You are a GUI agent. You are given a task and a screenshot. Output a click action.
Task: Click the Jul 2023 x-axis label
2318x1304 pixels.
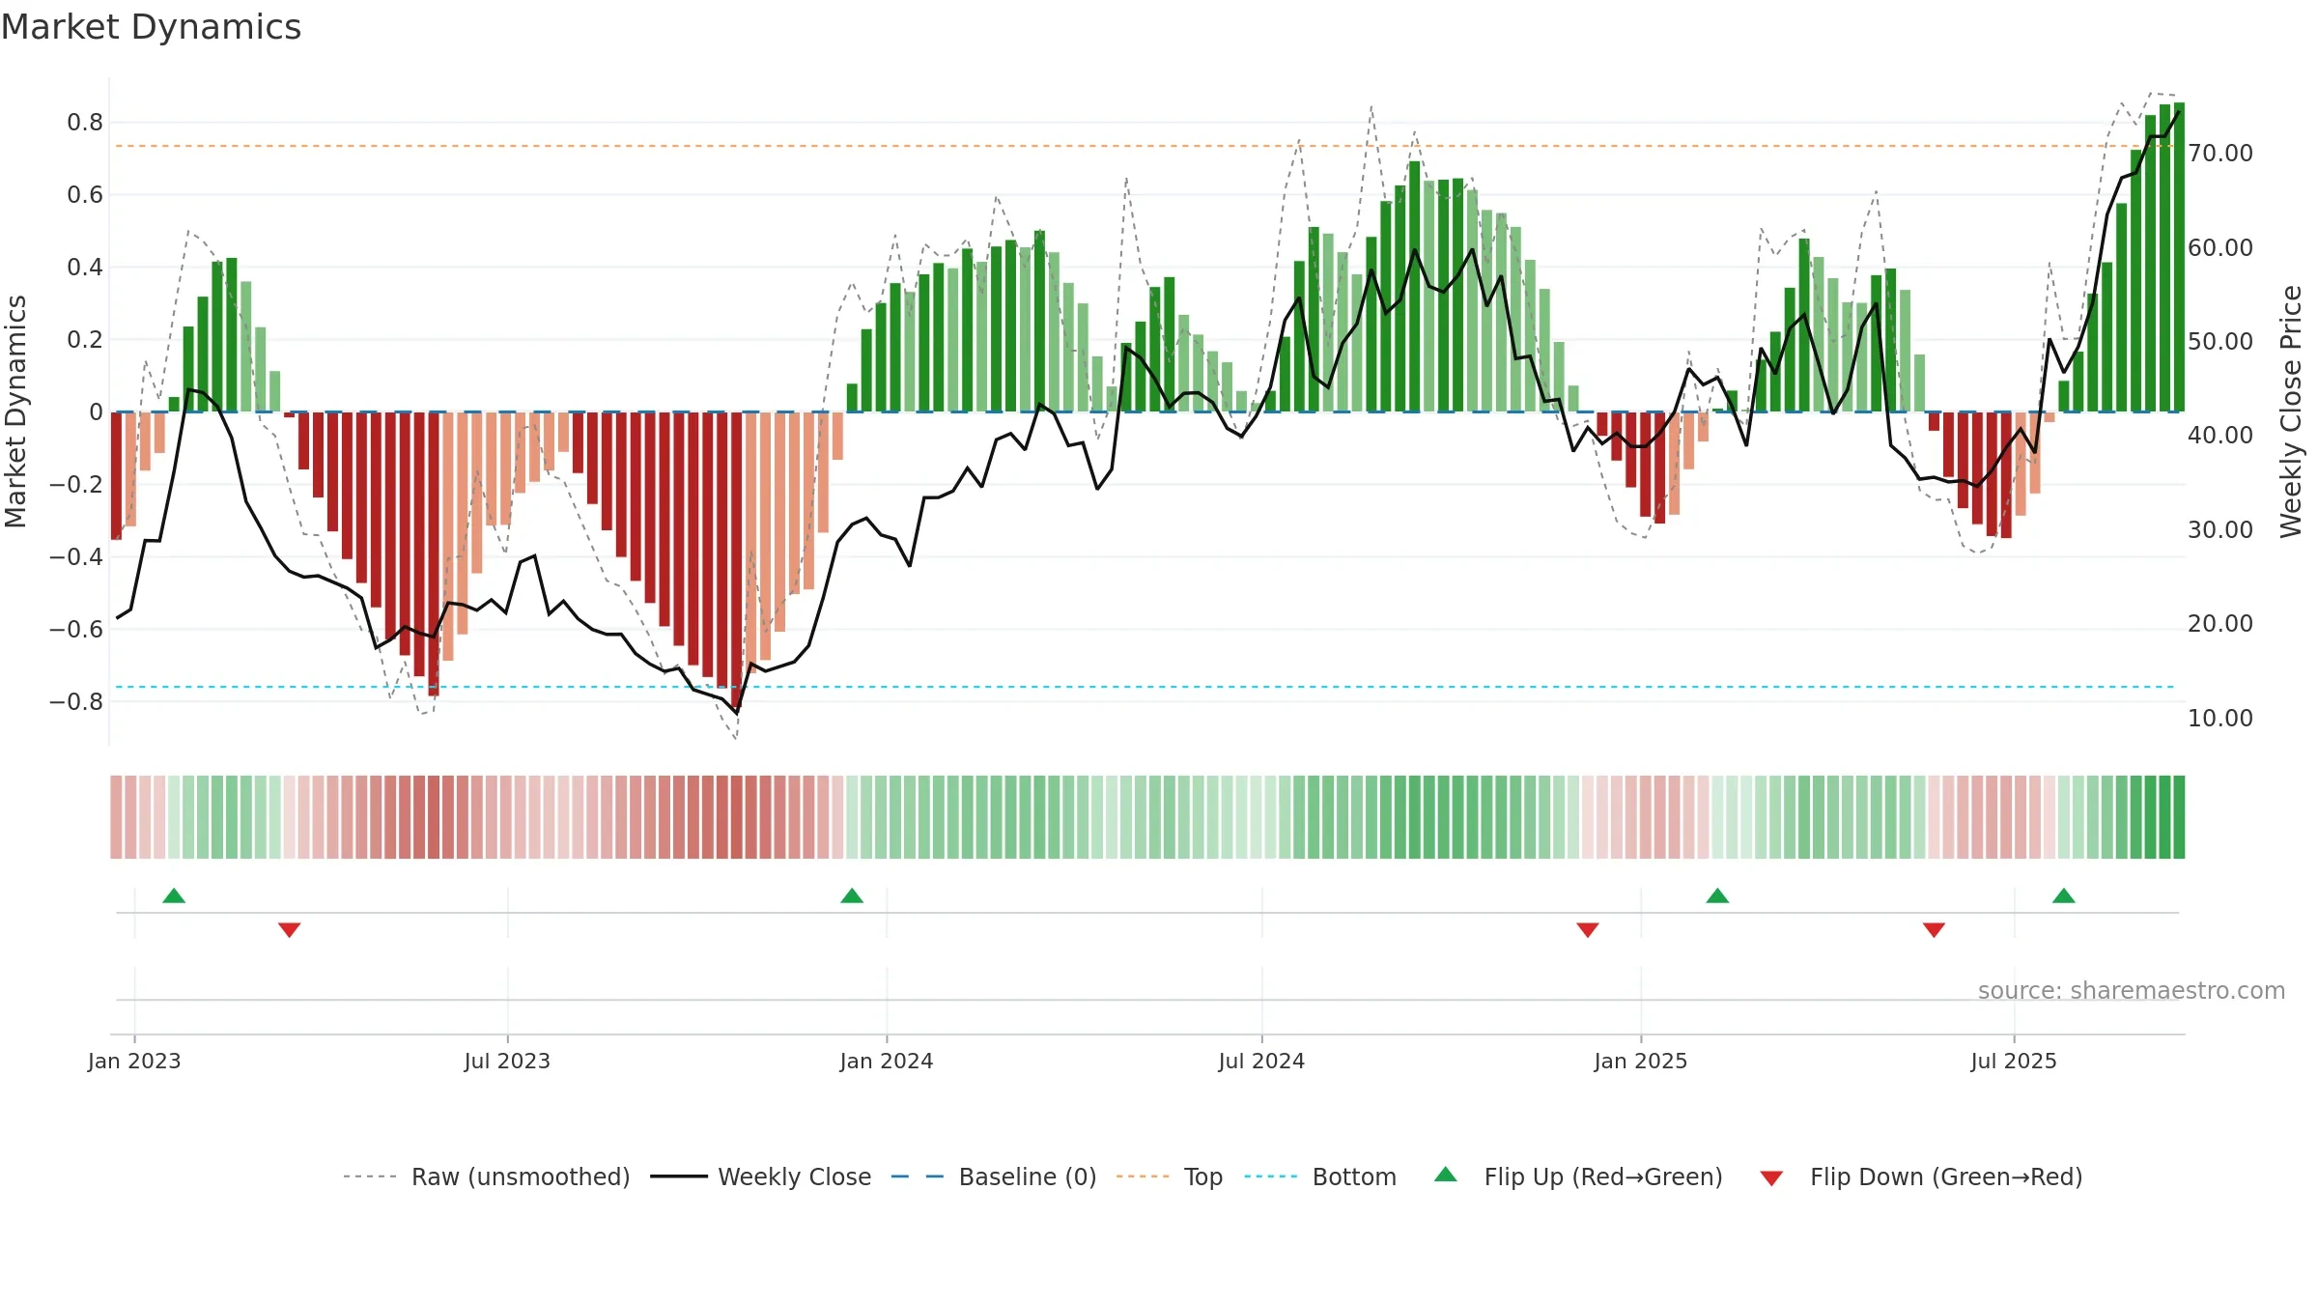pos(507,1061)
